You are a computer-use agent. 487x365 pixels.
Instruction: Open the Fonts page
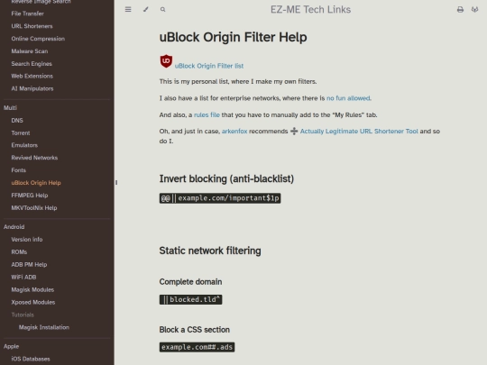pos(19,170)
